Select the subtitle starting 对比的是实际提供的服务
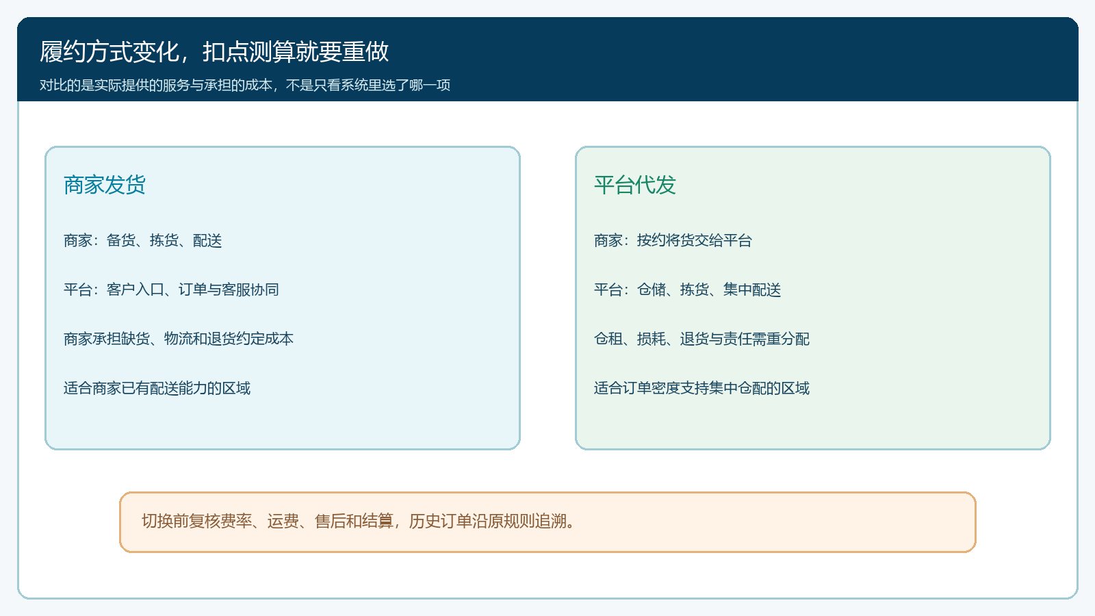 pos(245,85)
